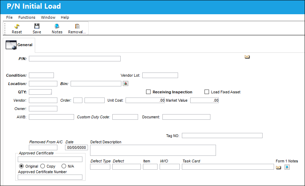Click the Approved Certificate input field
This screenshot has height=186, width=305.
click(50, 159)
